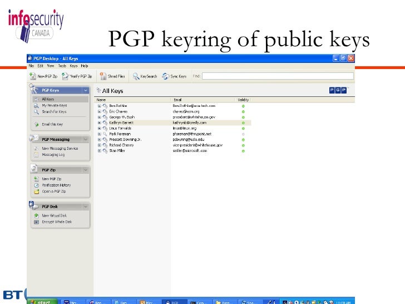This screenshot has height=304, width=405.
Task: Click the Verification History clock icon
Action: (36, 185)
